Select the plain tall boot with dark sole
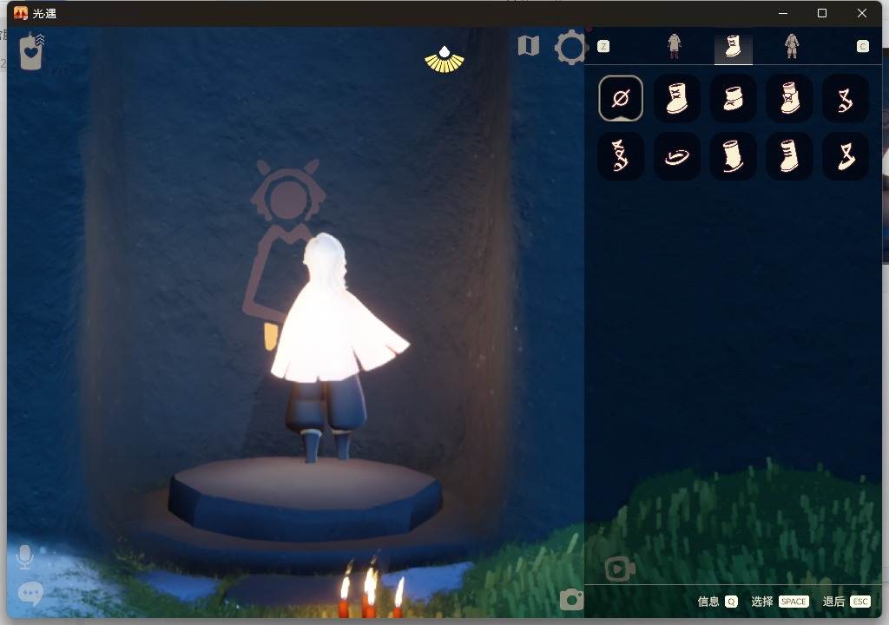Image resolution: width=889 pixels, height=625 pixels. pyautogui.click(x=733, y=156)
